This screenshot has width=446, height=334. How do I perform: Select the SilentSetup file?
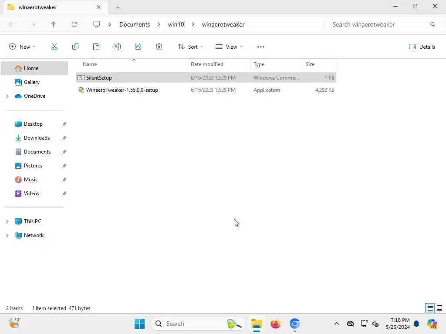[206, 77]
